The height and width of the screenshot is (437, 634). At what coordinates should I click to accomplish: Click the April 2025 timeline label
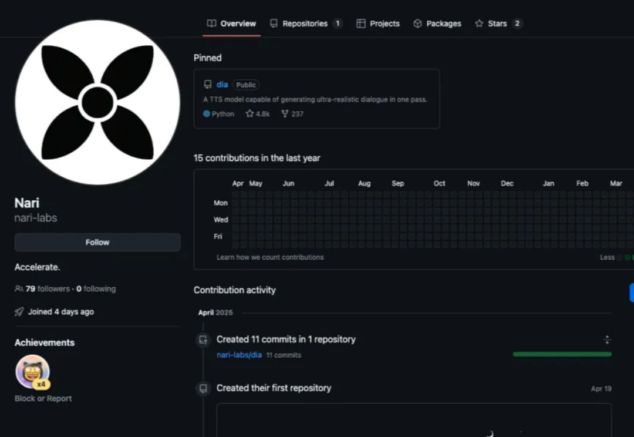coord(215,313)
